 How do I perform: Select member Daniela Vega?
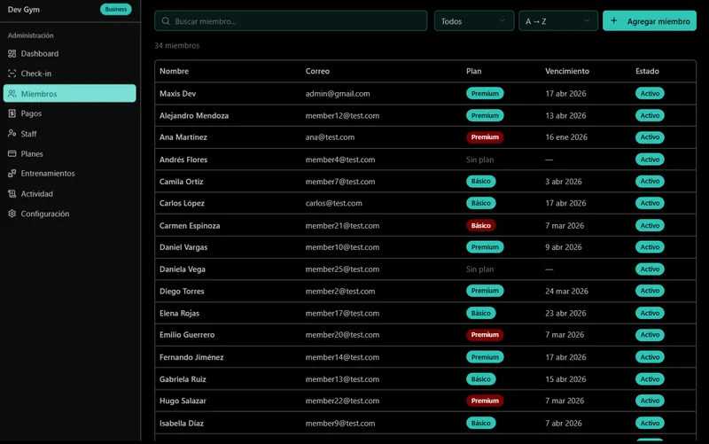pos(183,269)
